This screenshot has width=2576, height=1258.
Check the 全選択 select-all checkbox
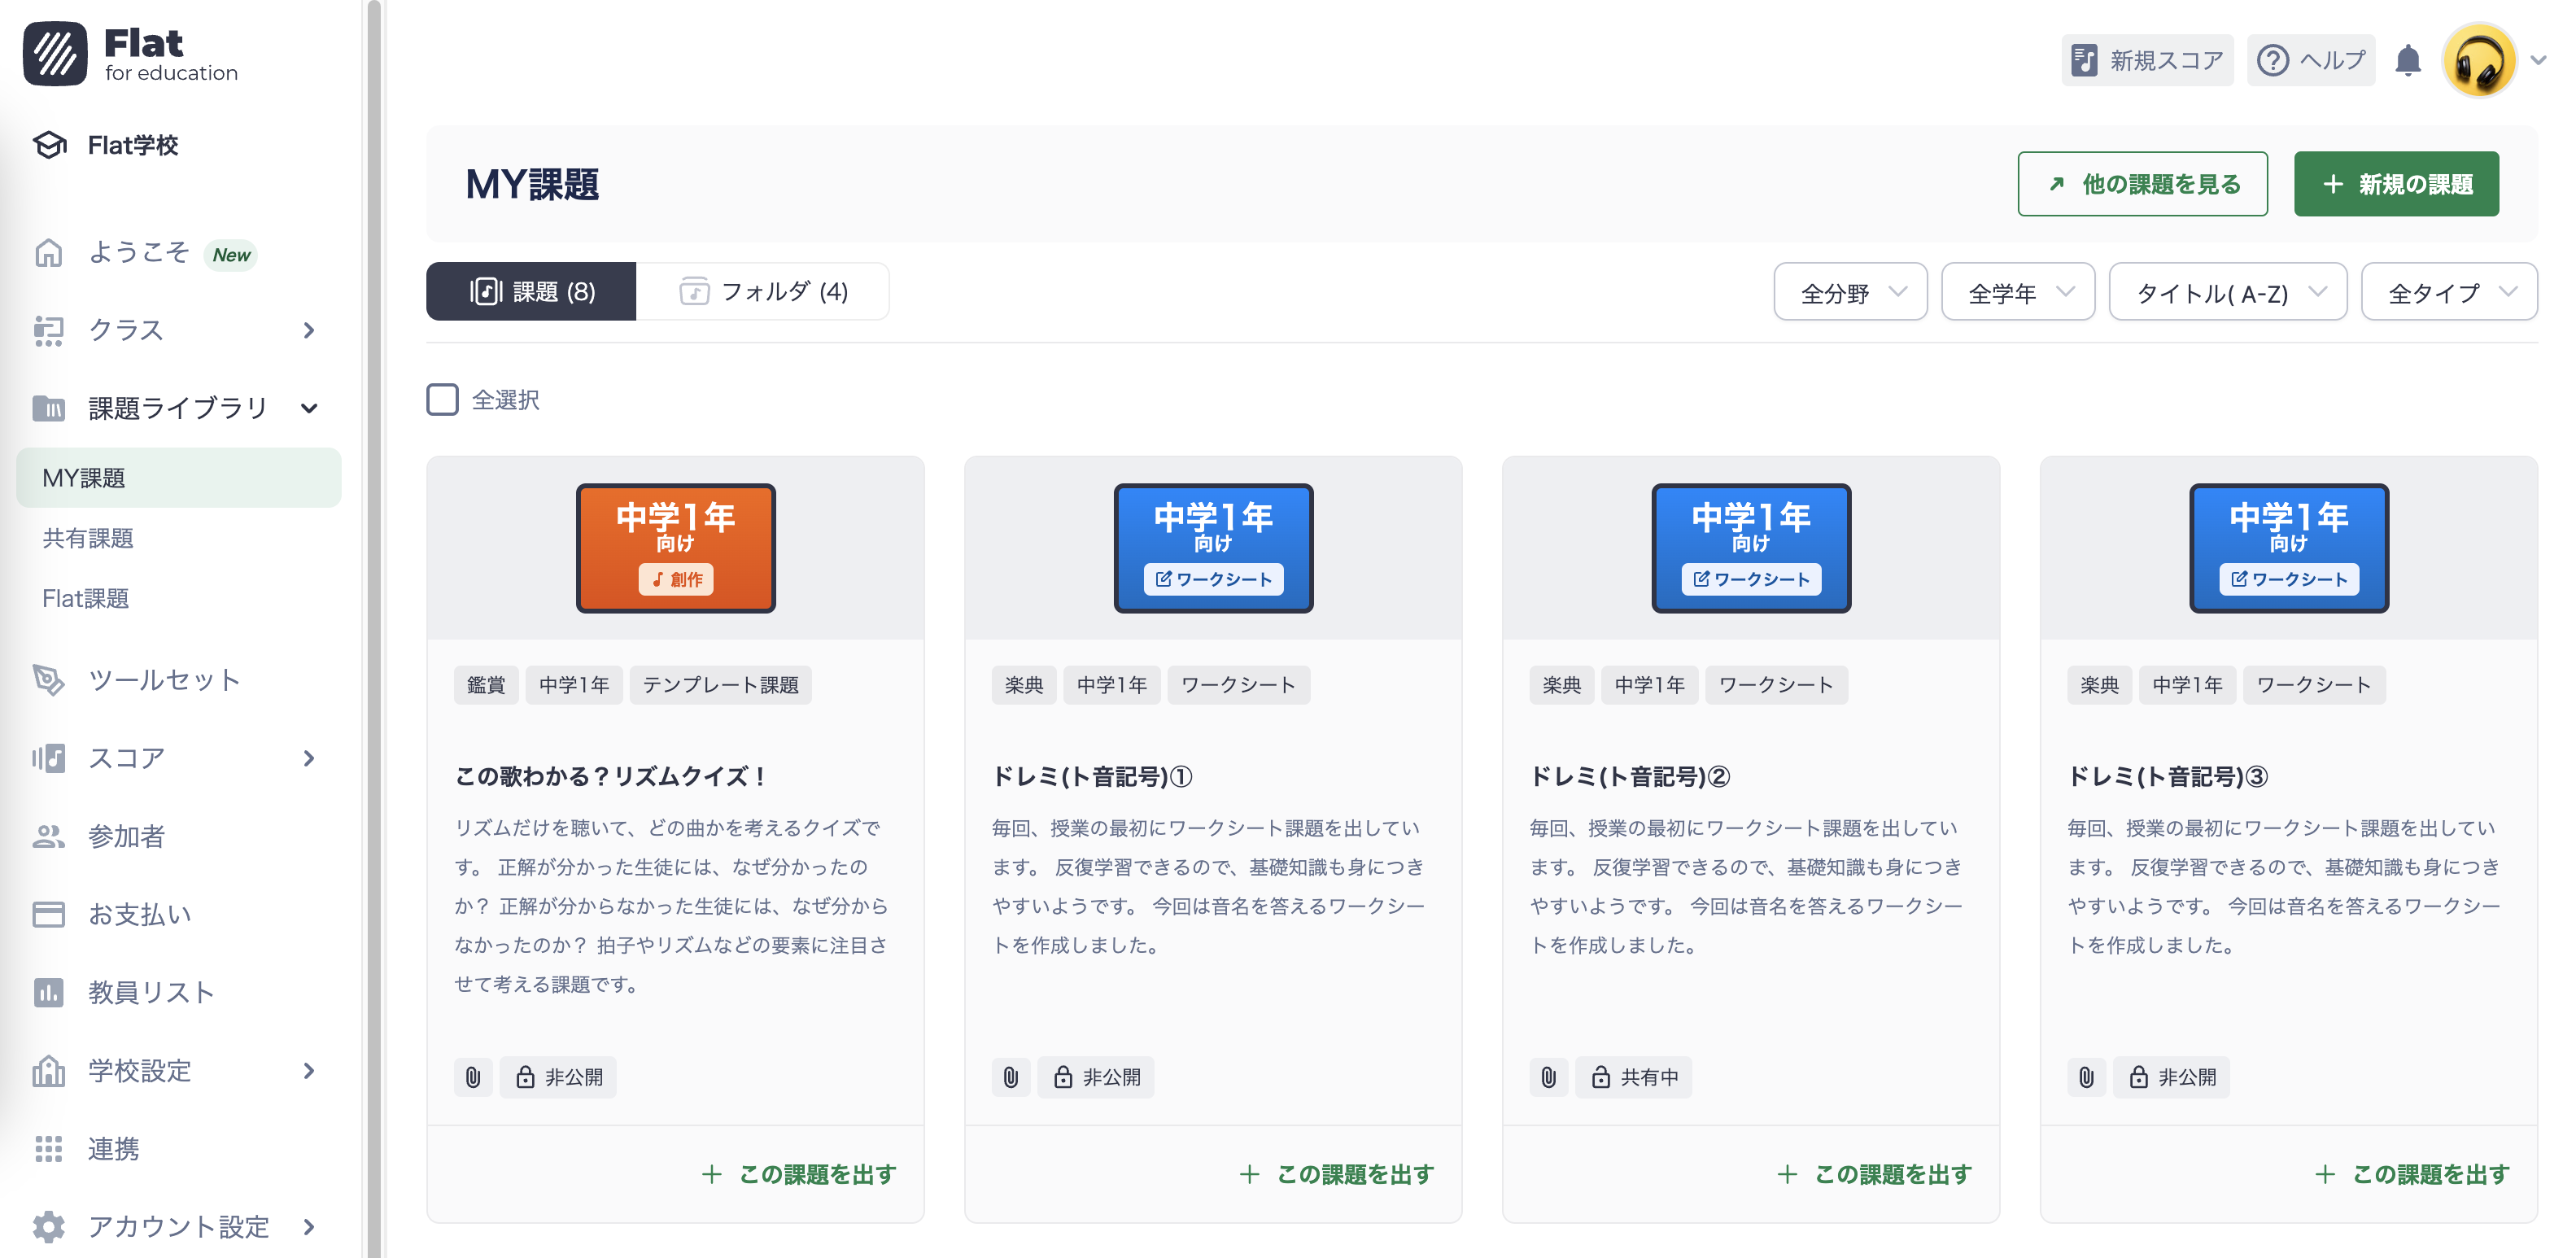coord(441,399)
